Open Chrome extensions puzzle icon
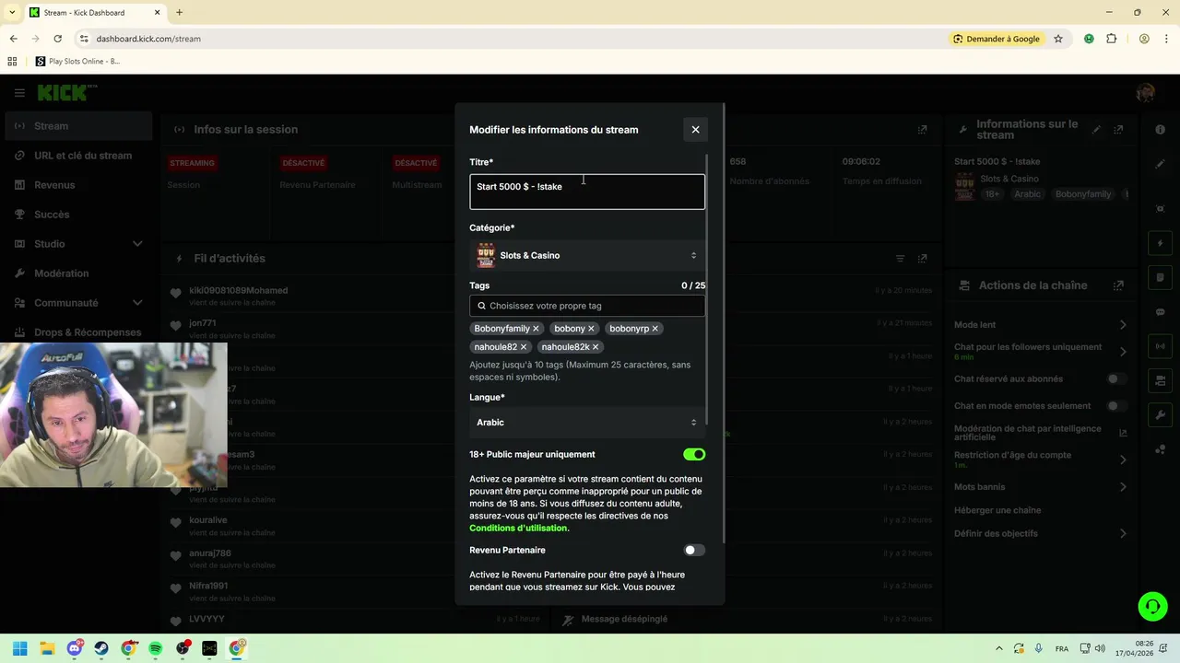This screenshot has width=1180, height=663. (x=1111, y=39)
